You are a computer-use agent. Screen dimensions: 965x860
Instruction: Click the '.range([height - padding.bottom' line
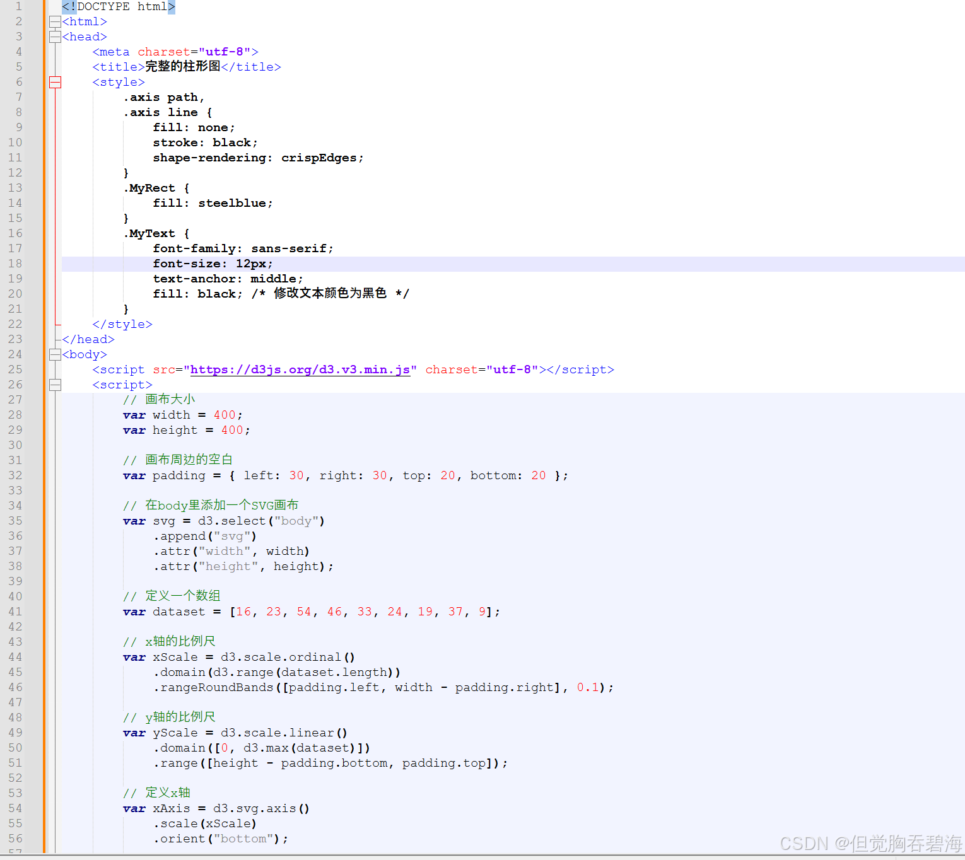click(x=330, y=763)
